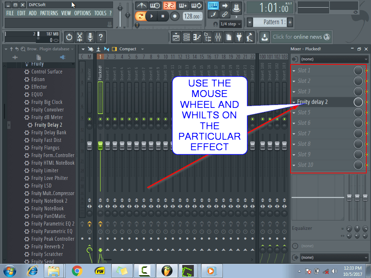Click the link/multilink controllers icon
Screen dimensions: 371x278
225,14
